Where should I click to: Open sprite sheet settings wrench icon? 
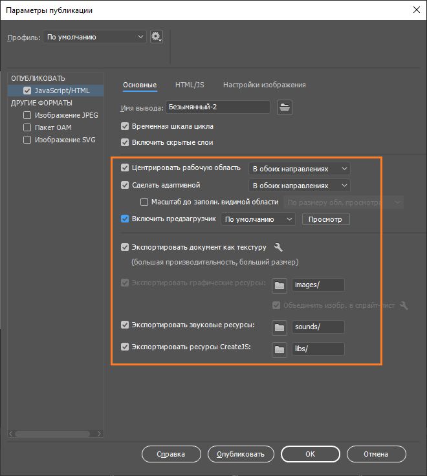pos(404,305)
